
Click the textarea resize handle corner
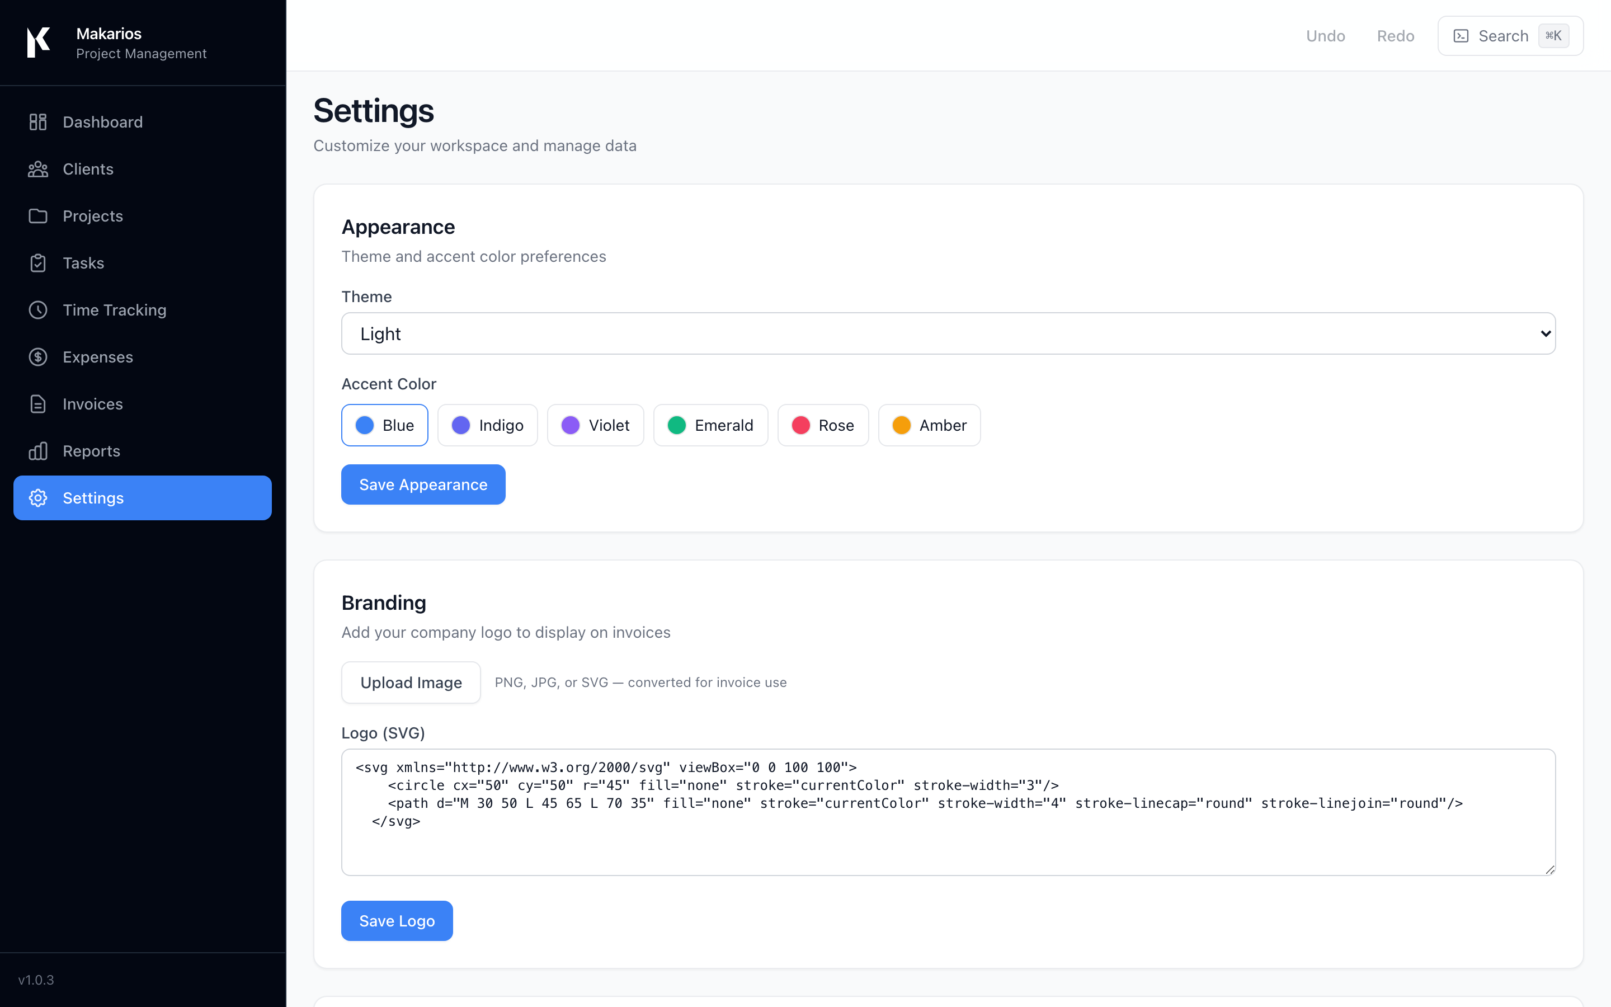coord(1550,869)
